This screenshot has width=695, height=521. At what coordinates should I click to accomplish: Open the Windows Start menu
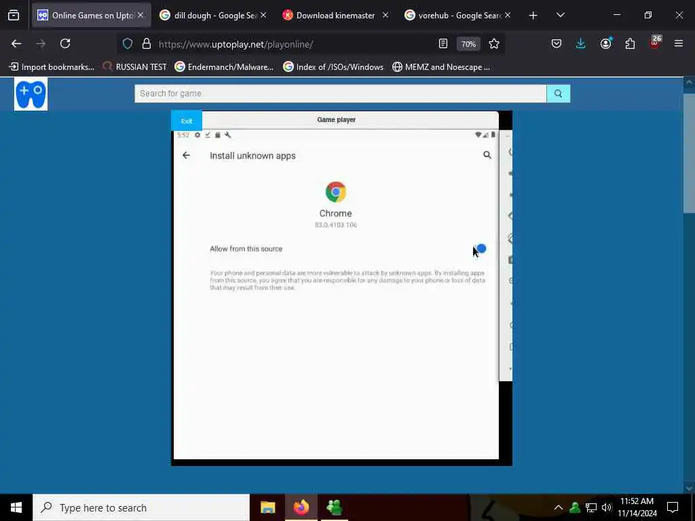coord(16,507)
